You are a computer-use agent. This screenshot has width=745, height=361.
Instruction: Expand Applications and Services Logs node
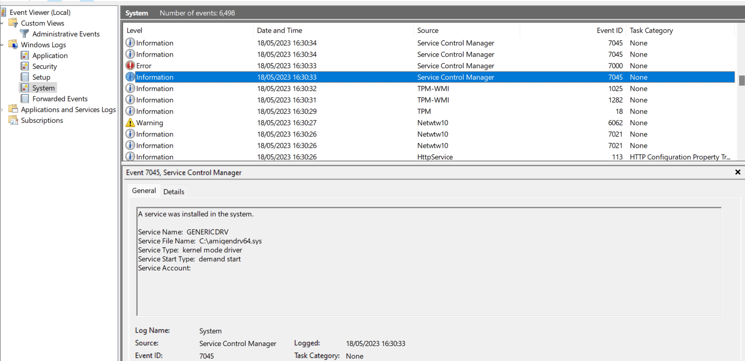[x=3, y=109]
